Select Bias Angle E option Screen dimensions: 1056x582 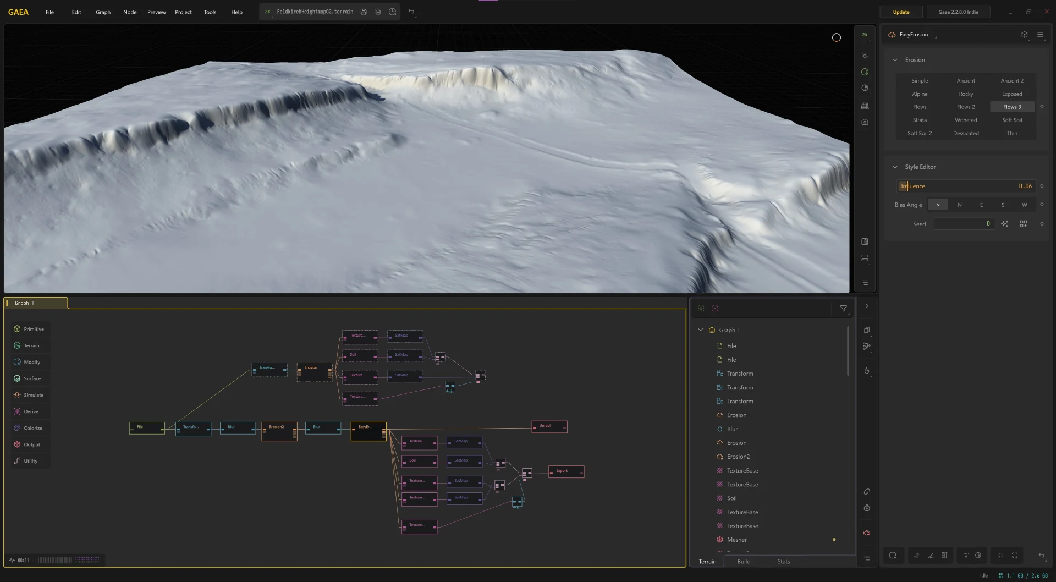click(x=981, y=205)
